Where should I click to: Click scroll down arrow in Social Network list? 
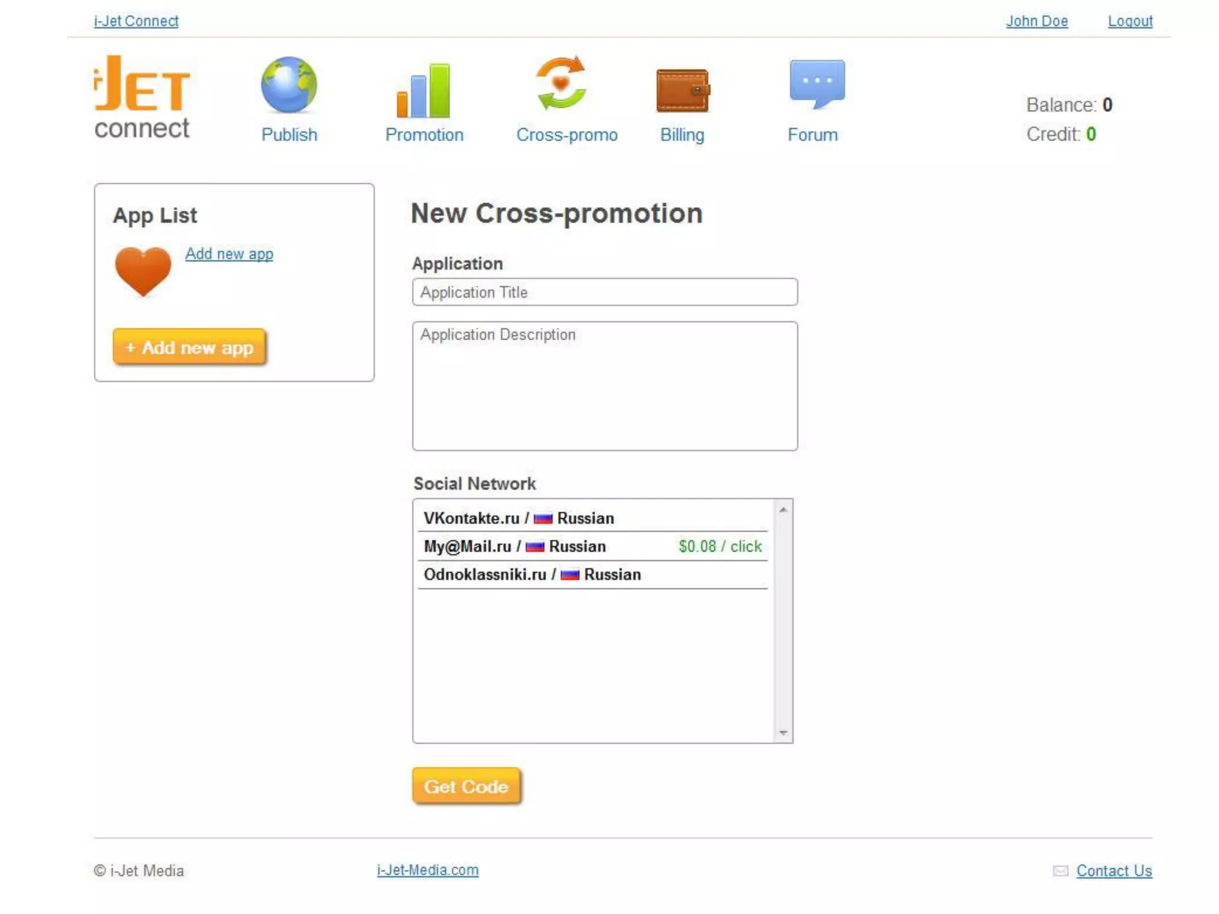pyautogui.click(x=783, y=733)
